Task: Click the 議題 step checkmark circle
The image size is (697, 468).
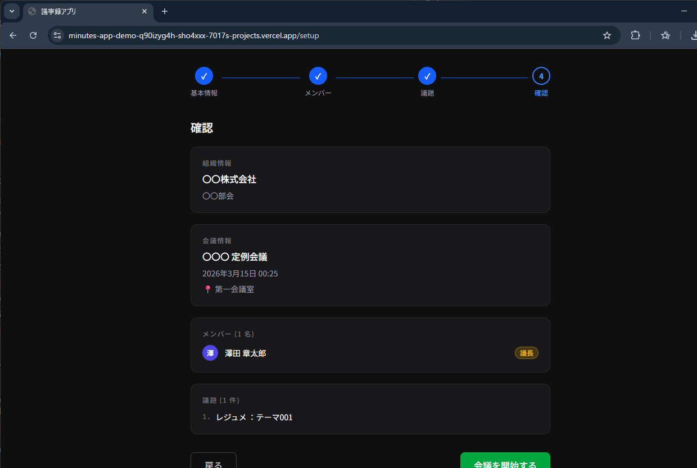Action: click(427, 76)
